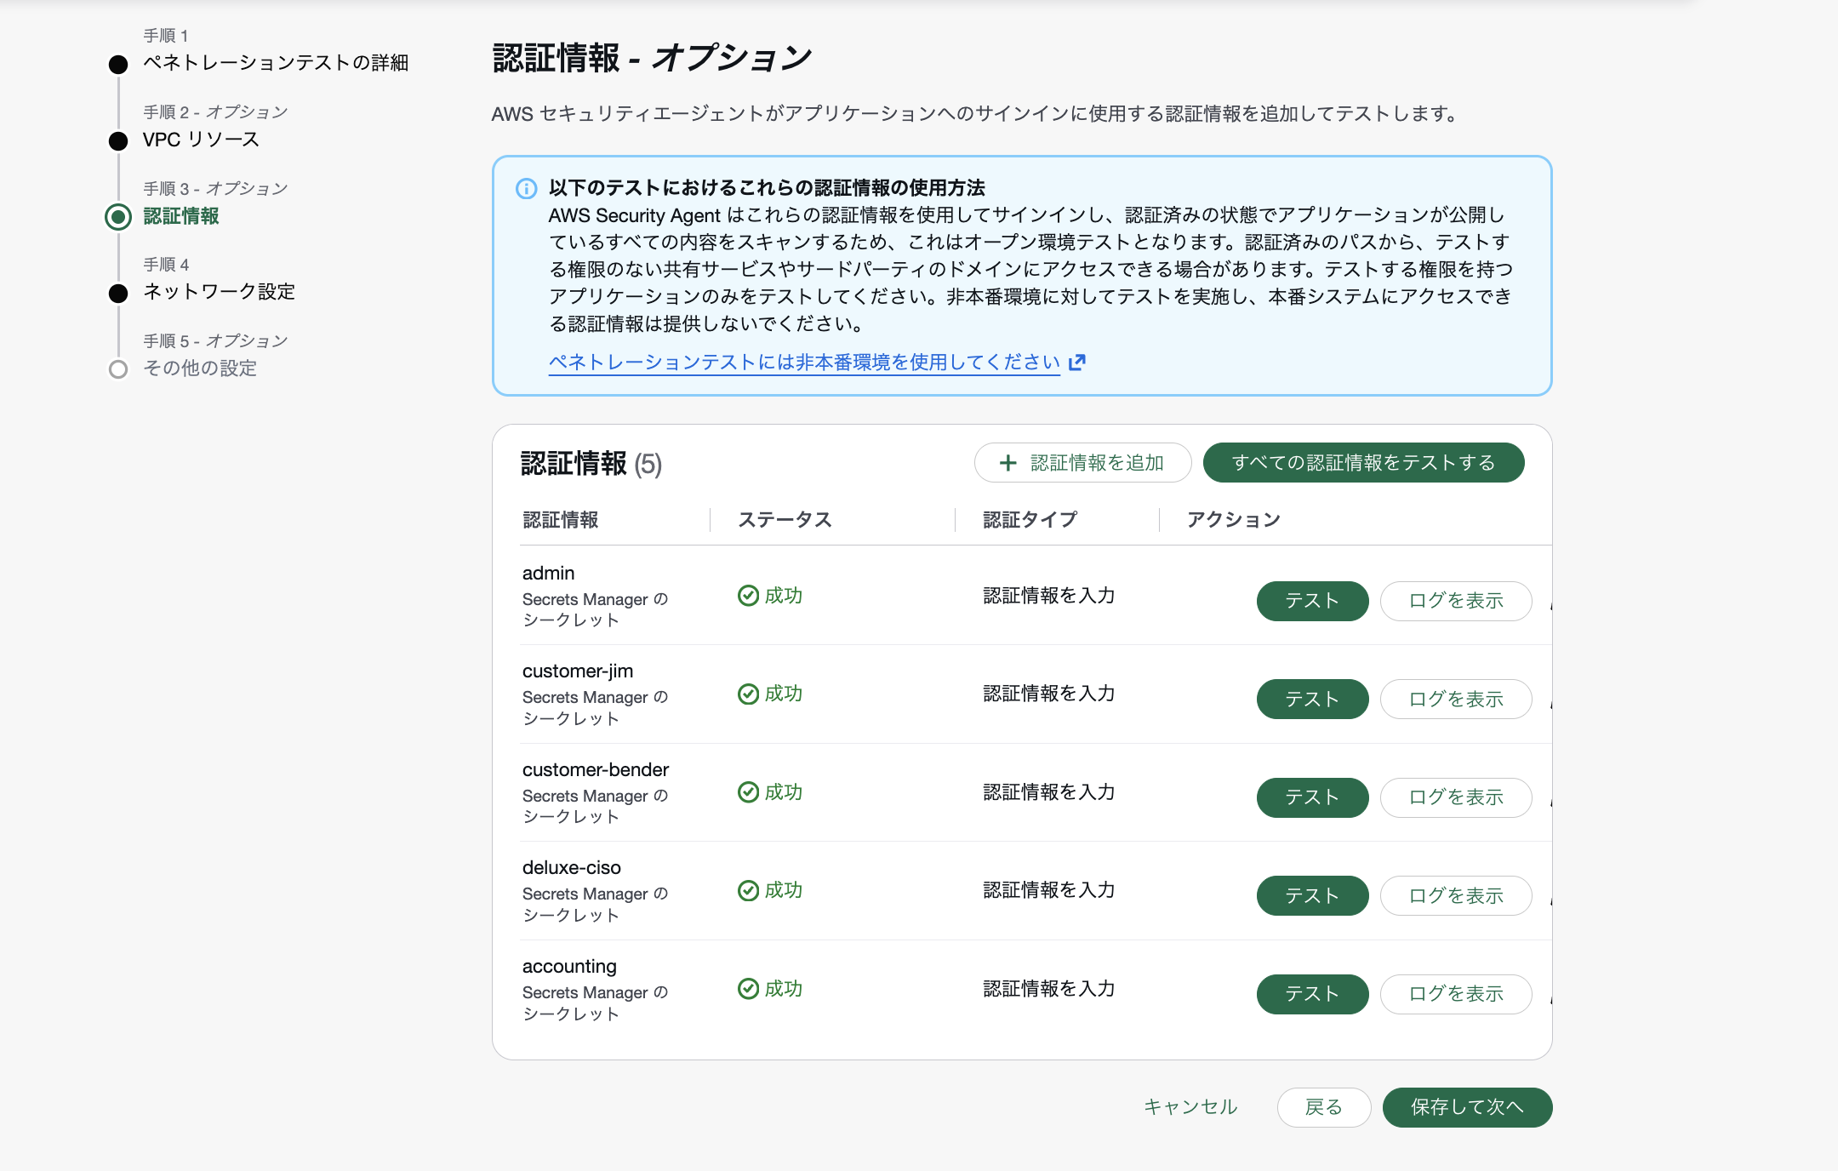Image resolution: width=1838 pixels, height=1171 pixels.
Task: Test the customer-bender credential
Action: point(1312,797)
